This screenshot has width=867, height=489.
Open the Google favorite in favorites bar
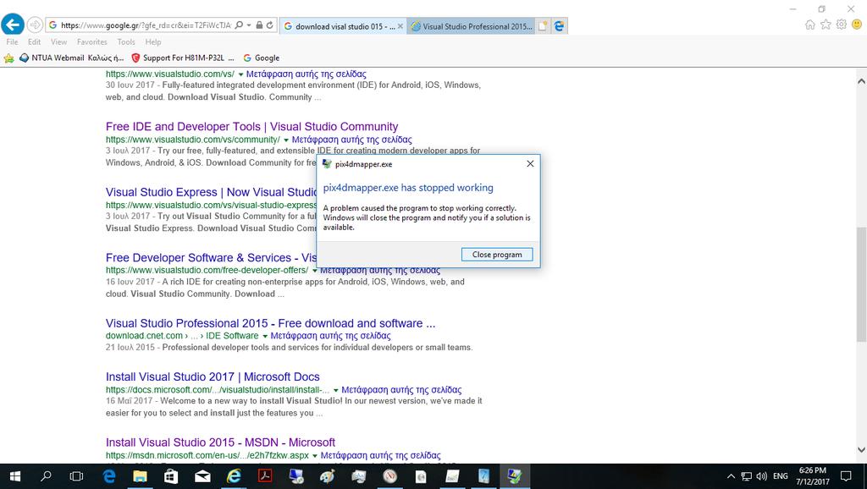(262, 58)
